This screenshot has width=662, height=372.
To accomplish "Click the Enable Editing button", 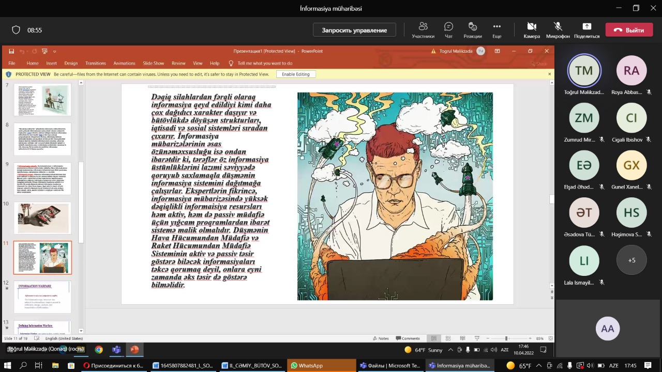I will coord(295,74).
